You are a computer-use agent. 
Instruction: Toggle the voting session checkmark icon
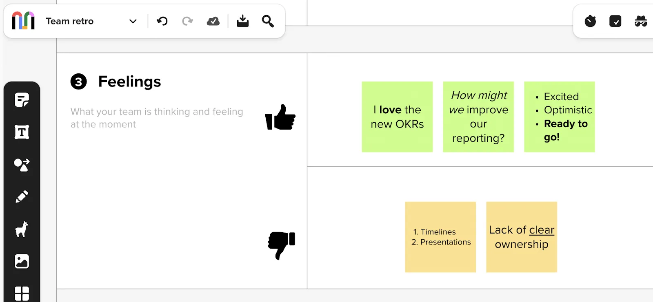click(x=615, y=21)
